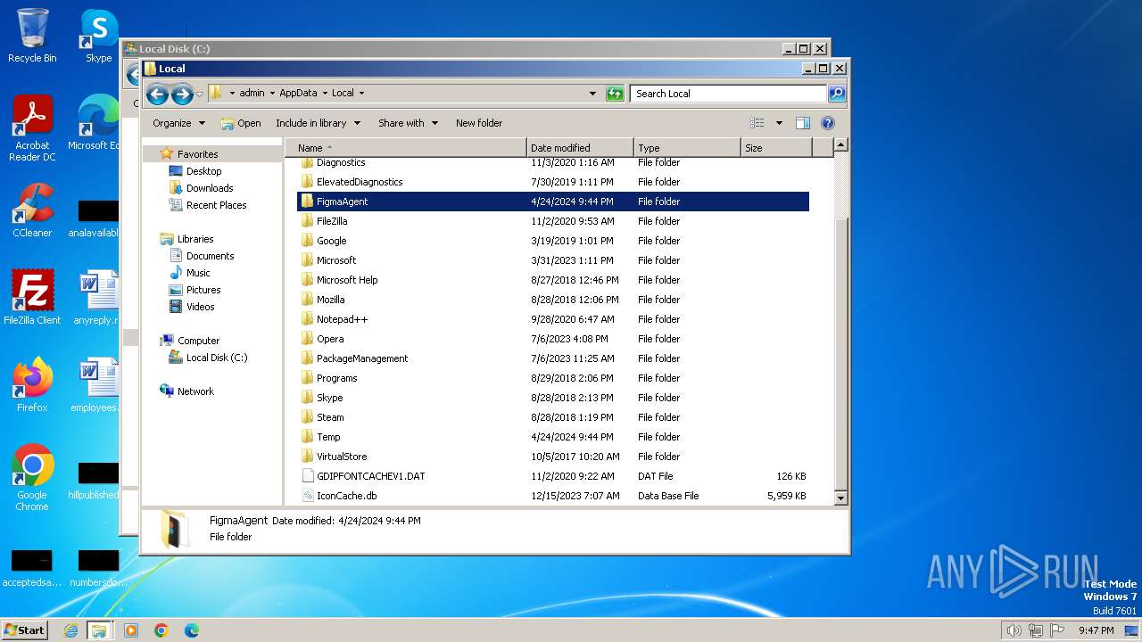
Task: Open Firefox desktop shortcut
Action: [32, 385]
